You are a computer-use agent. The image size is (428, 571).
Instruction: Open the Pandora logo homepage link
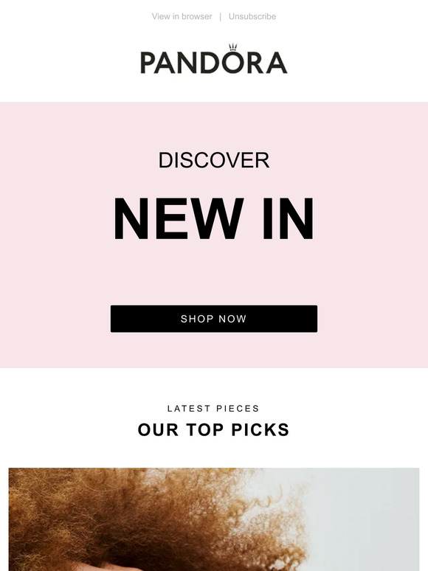coord(214,59)
